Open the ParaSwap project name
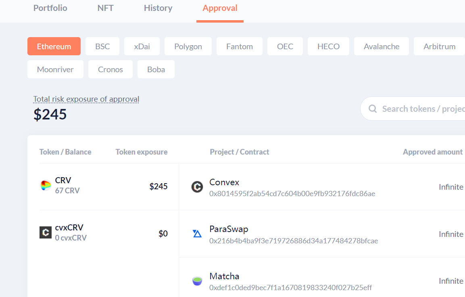Screen dimensions: 465x297 click(229, 229)
